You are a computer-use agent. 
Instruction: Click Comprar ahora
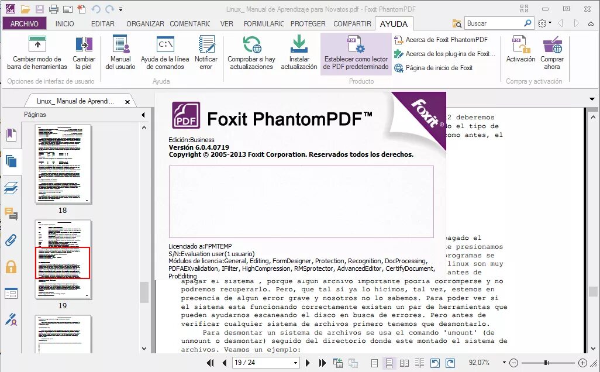coord(552,53)
